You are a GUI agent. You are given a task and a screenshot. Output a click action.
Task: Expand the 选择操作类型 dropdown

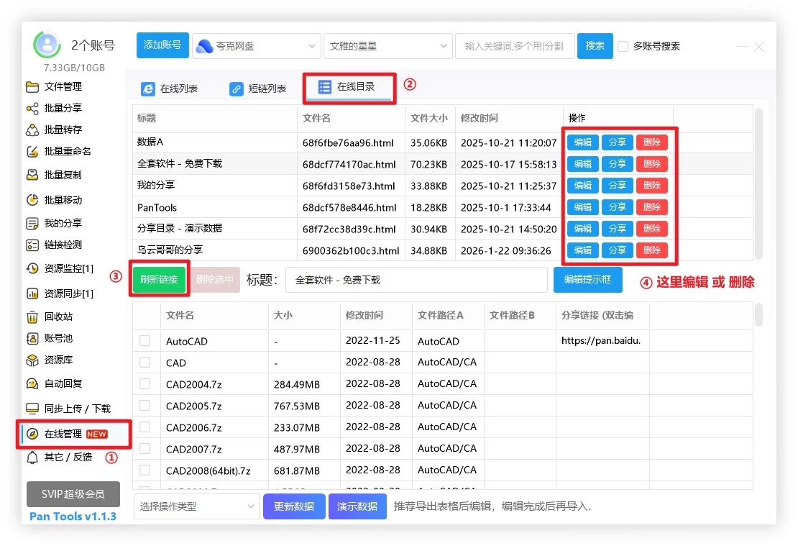click(x=196, y=506)
